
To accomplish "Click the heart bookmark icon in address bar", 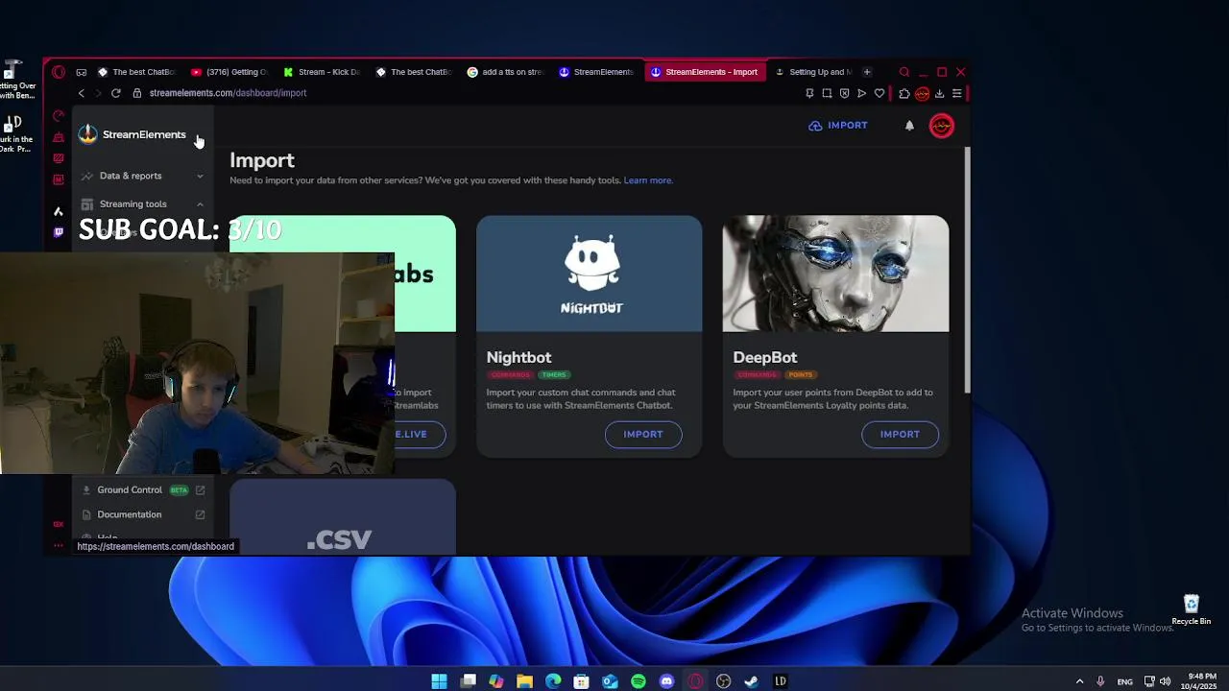I will coord(880,93).
